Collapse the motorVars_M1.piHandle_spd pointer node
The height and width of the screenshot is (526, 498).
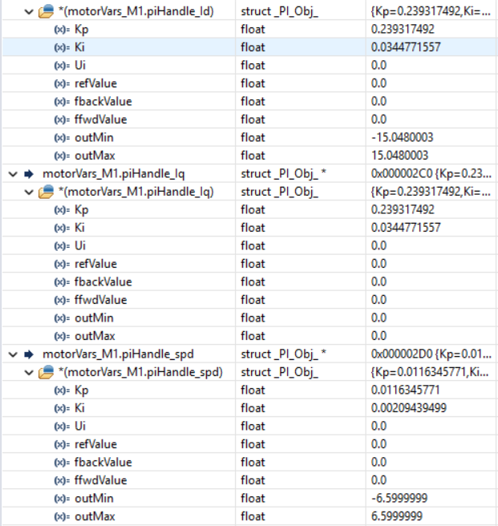13,354
